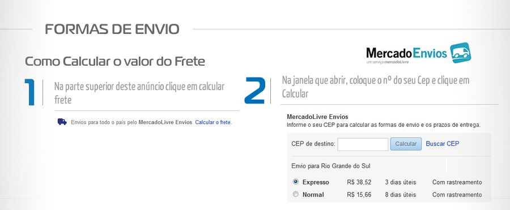The height and width of the screenshot is (210, 510).
Task: Click the 3 dias úteis delivery time
Action: (x=401, y=182)
